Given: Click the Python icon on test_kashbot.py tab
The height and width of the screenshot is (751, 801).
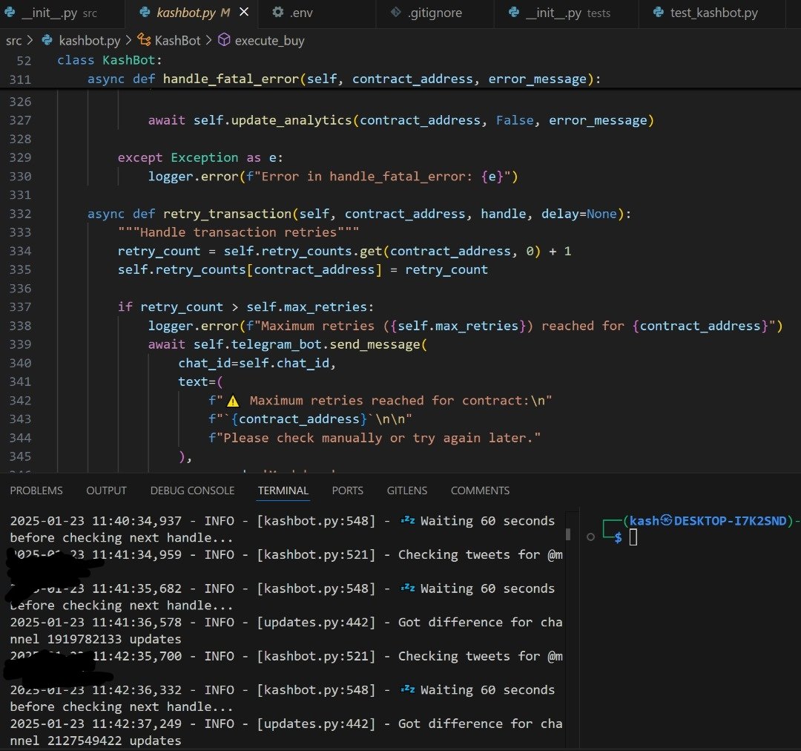Looking at the screenshot, I should tap(659, 13).
